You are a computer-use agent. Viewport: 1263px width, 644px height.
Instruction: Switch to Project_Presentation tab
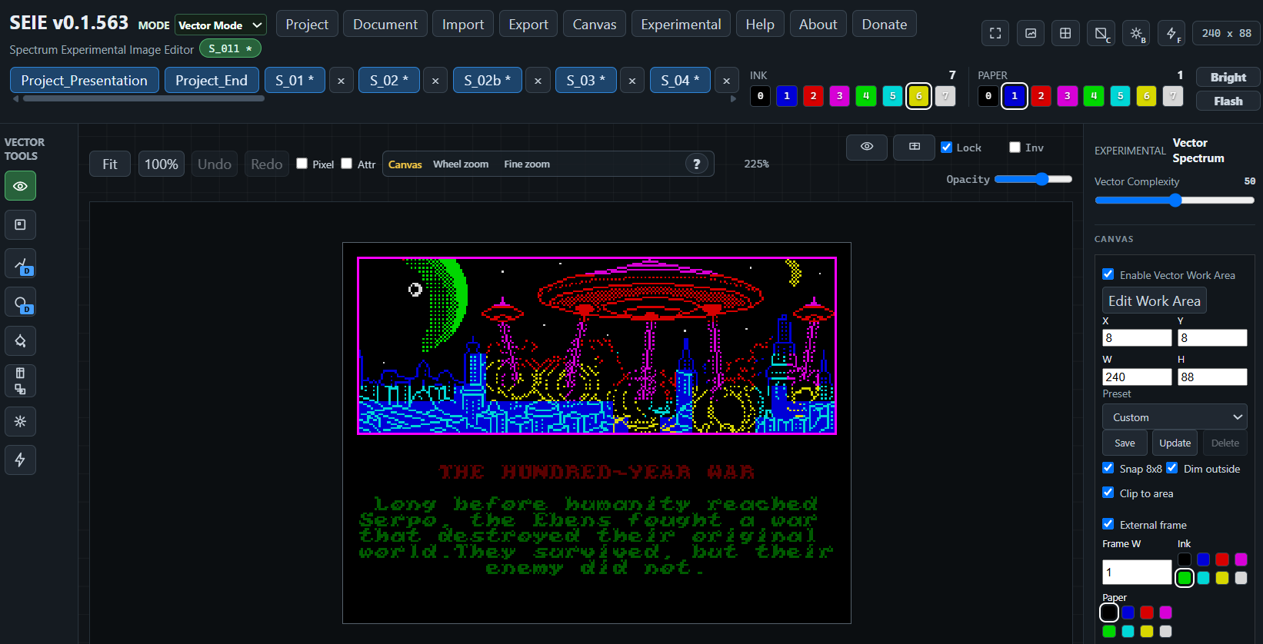(x=85, y=81)
